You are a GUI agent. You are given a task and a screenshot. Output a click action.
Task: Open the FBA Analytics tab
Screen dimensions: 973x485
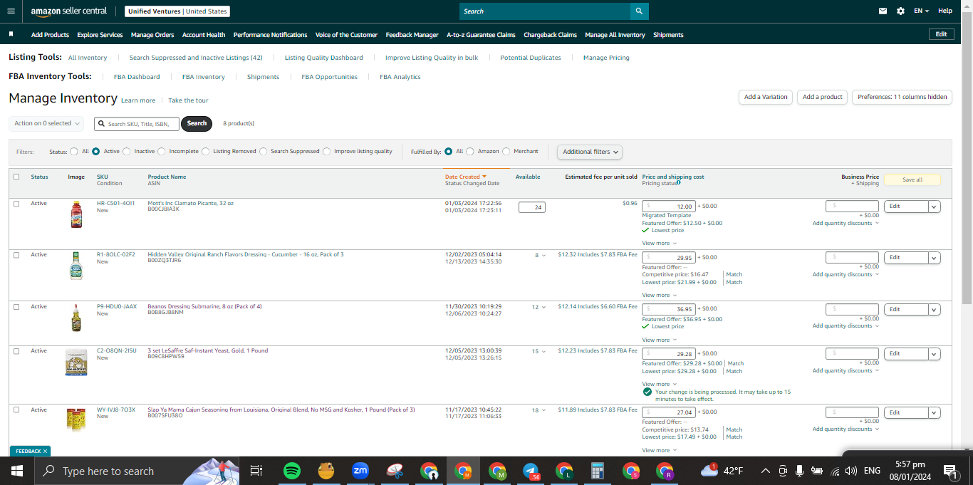click(x=400, y=77)
